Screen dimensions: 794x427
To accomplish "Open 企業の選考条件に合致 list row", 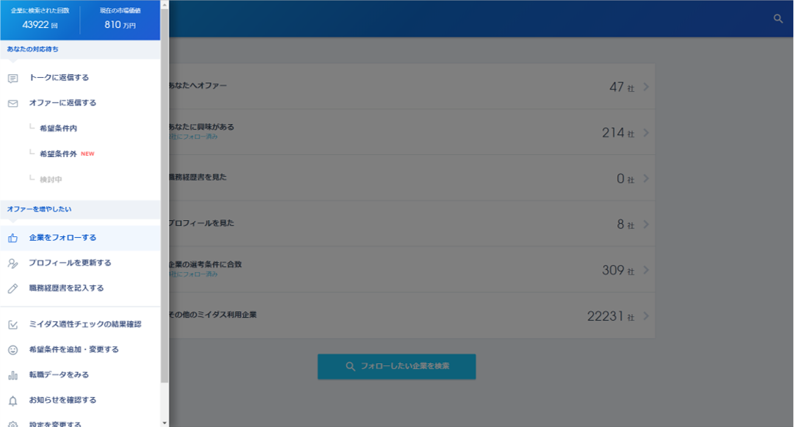I will (411, 269).
